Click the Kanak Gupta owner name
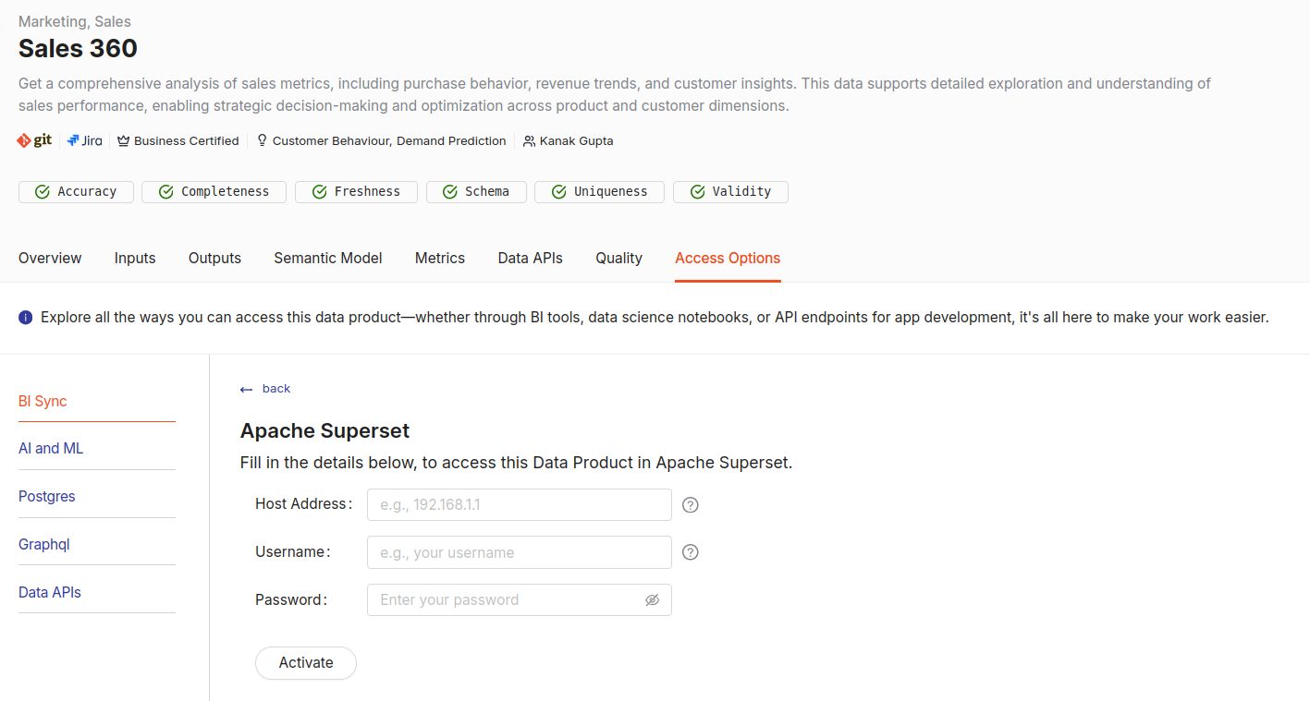1310x701 pixels. coord(577,141)
